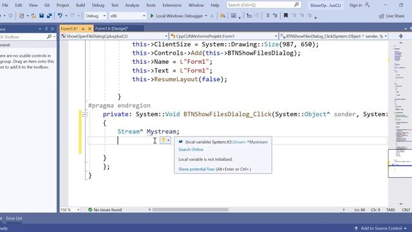
Task: Open the File menu
Action: tap(5, 5)
